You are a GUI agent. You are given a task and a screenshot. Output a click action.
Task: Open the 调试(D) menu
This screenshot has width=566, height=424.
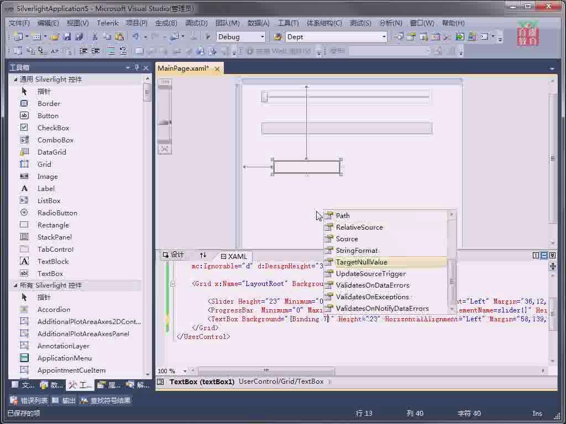pyautogui.click(x=196, y=23)
